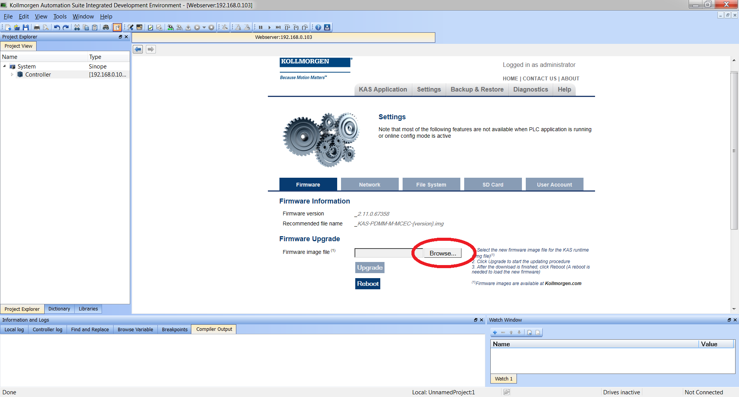The width and height of the screenshot is (739, 397).
Task: Click the blue Help question mark icon
Action: tap(318, 27)
